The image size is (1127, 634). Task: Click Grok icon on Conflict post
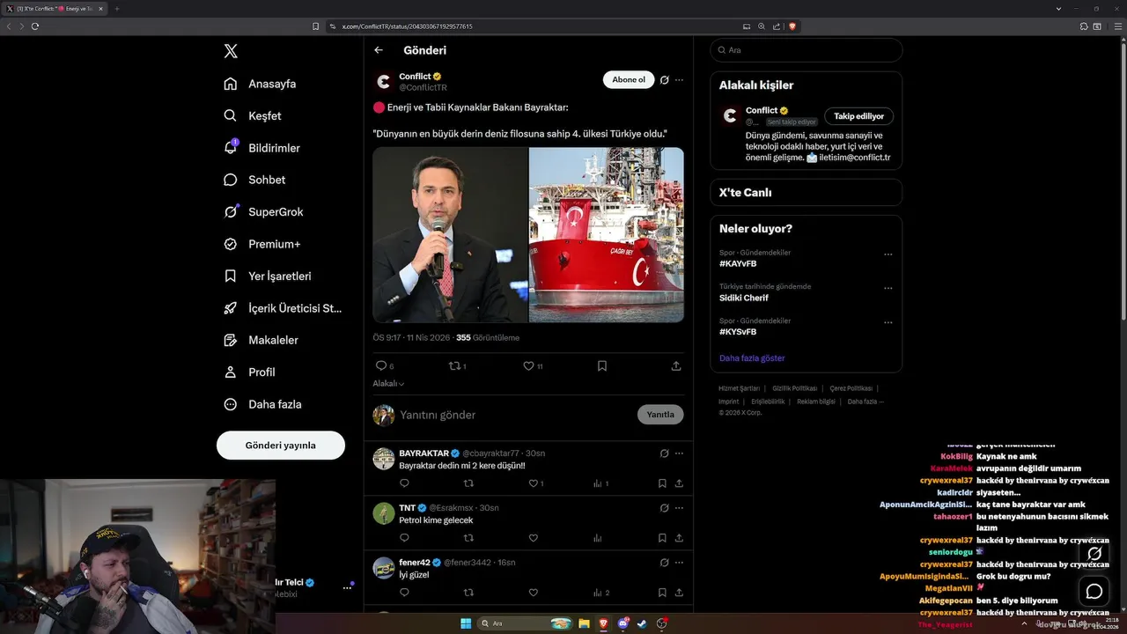click(x=664, y=80)
